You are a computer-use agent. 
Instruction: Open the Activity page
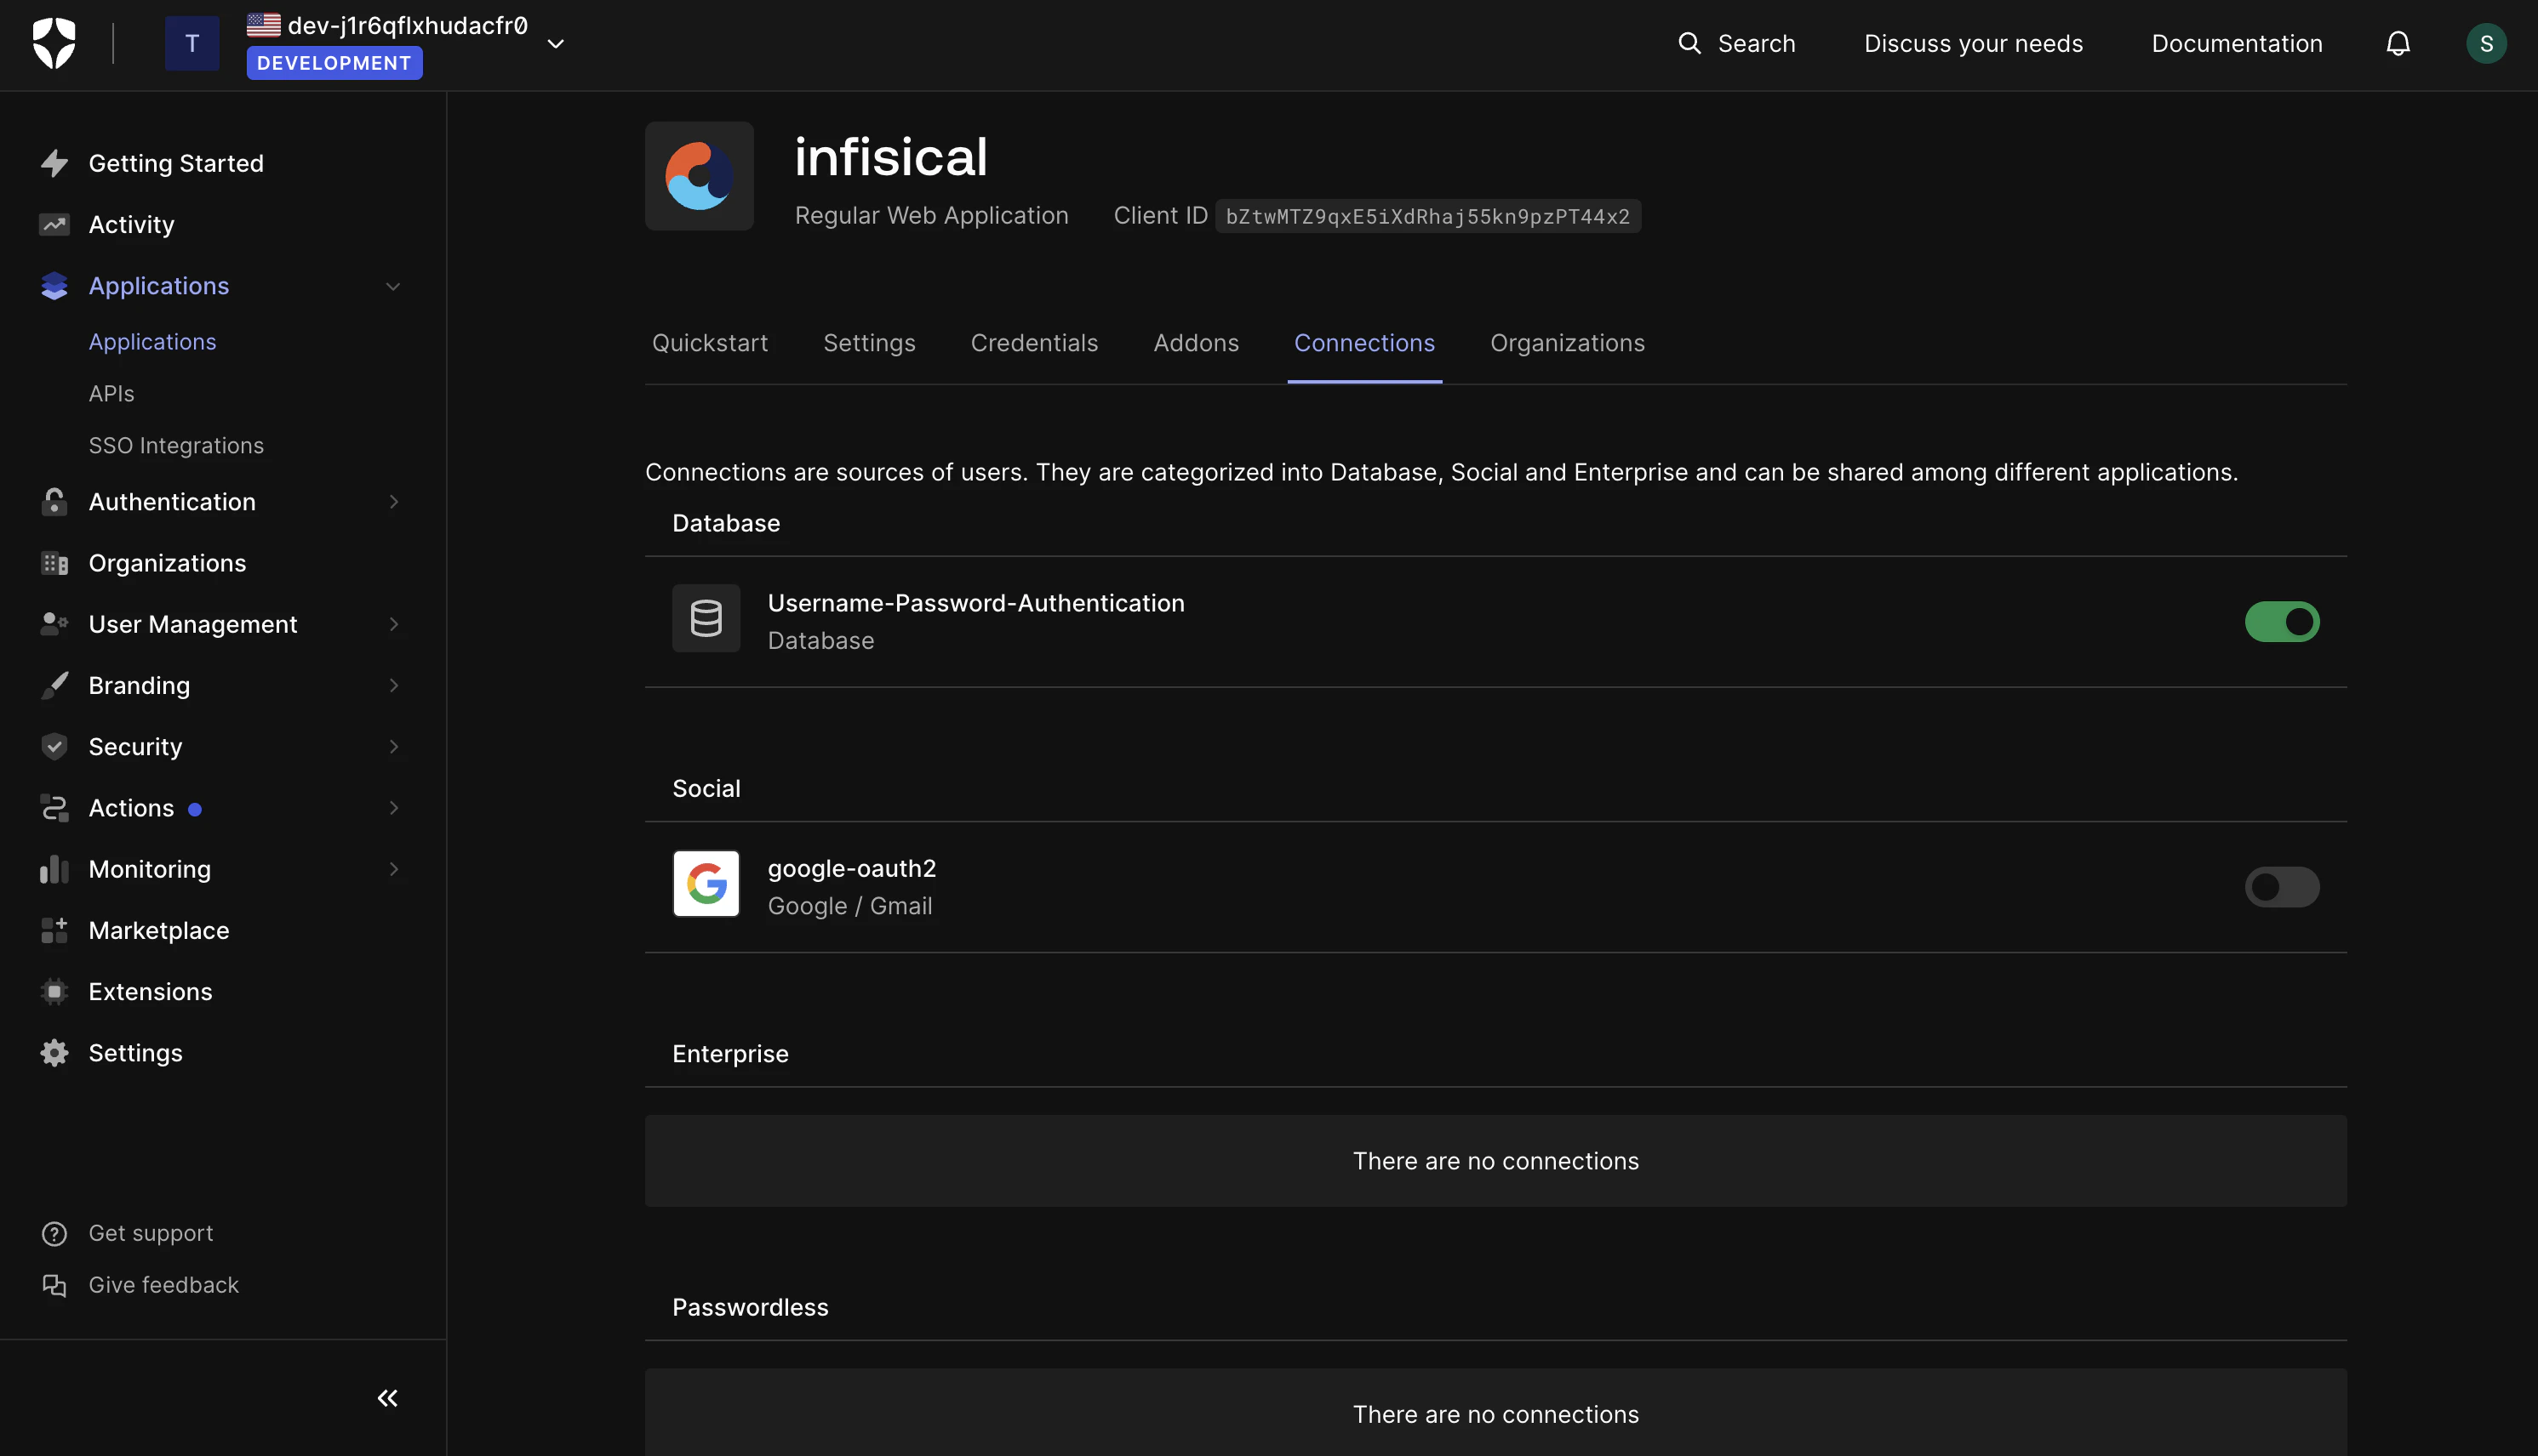131,224
